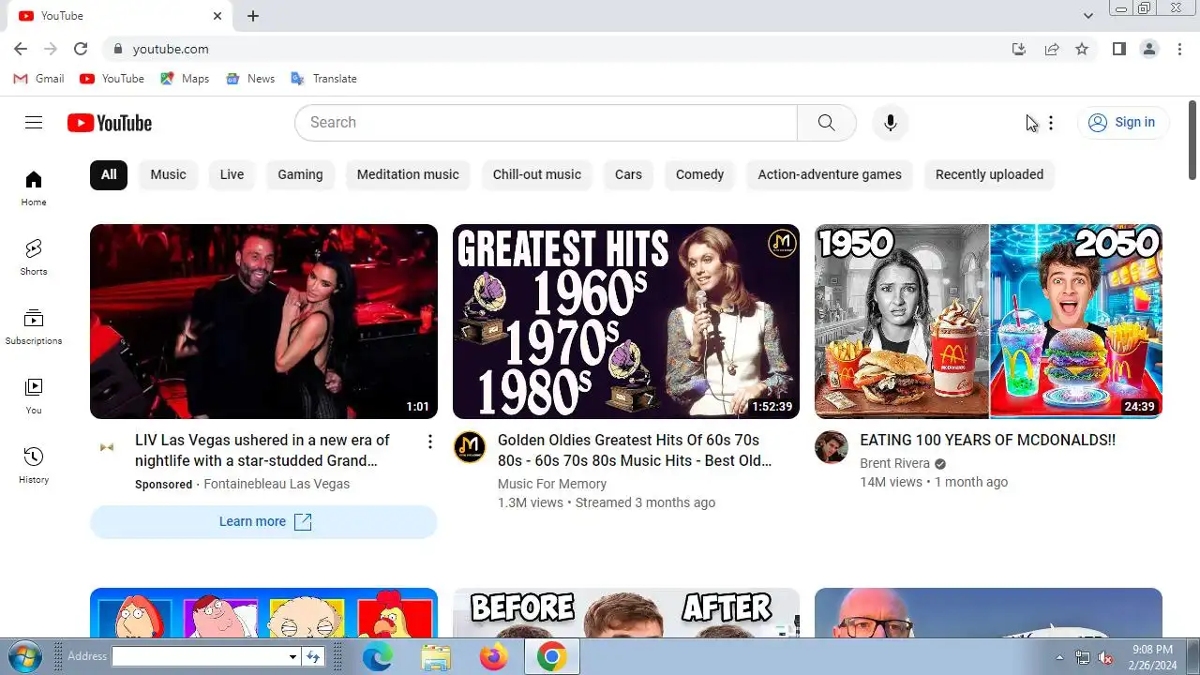Open Windows Start button
This screenshot has height=675, width=1200.
click(23, 656)
